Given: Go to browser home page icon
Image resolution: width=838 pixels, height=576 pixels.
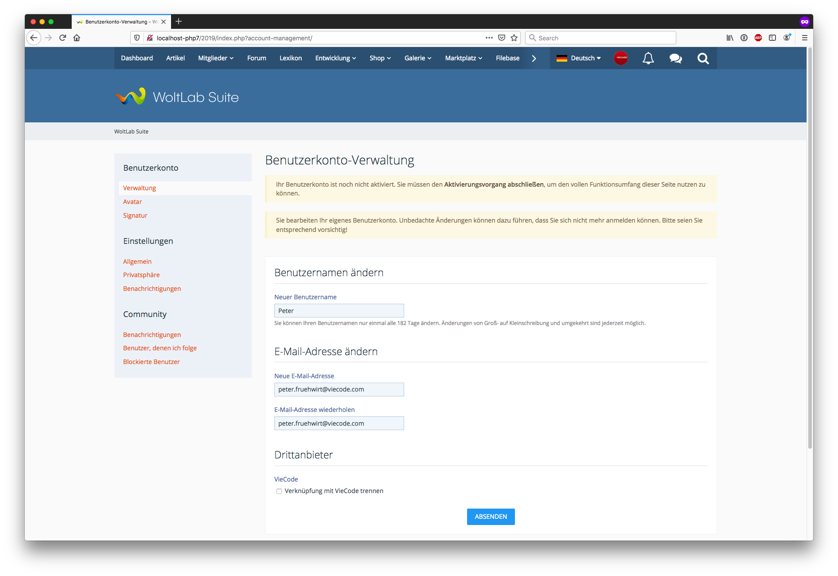Looking at the screenshot, I should tap(77, 38).
